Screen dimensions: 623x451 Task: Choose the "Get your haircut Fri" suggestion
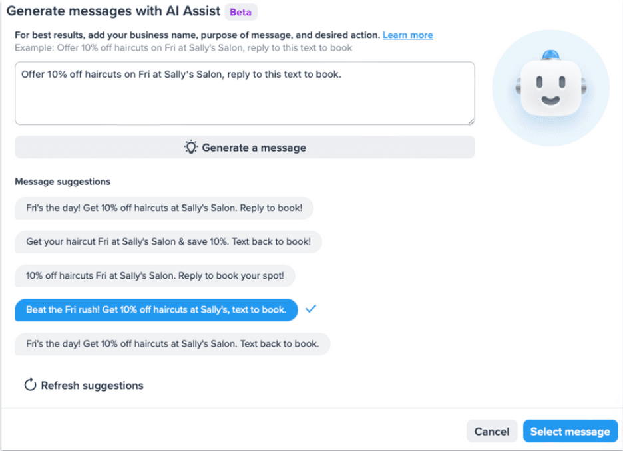coord(168,241)
